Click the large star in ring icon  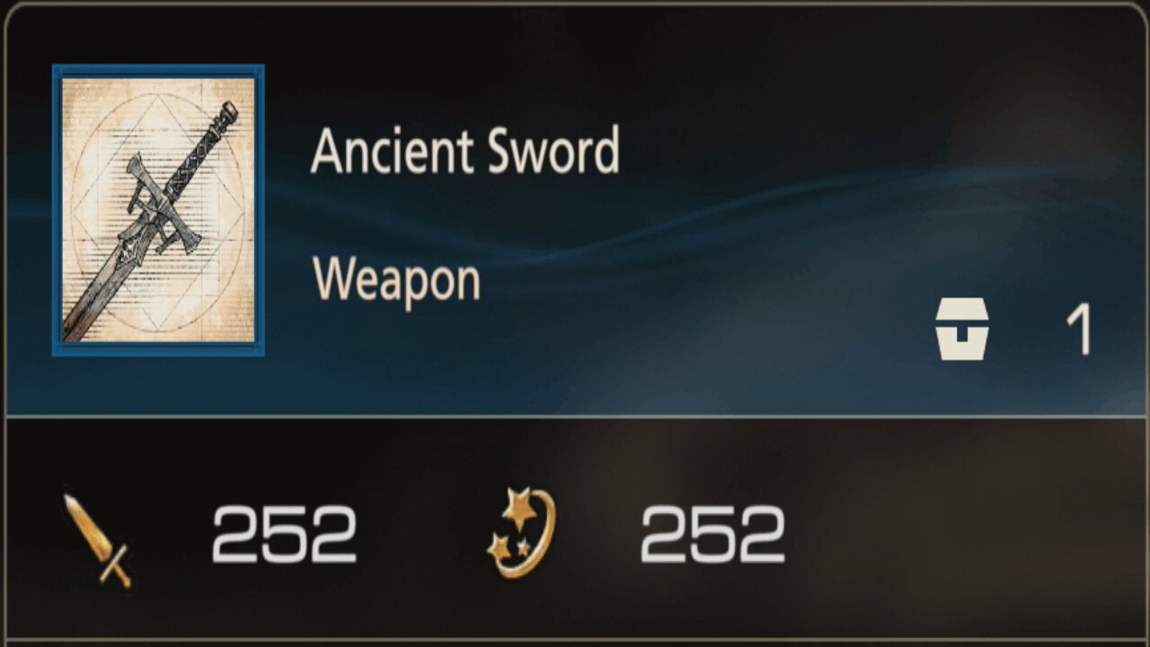pyautogui.click(x=518, y=510)
